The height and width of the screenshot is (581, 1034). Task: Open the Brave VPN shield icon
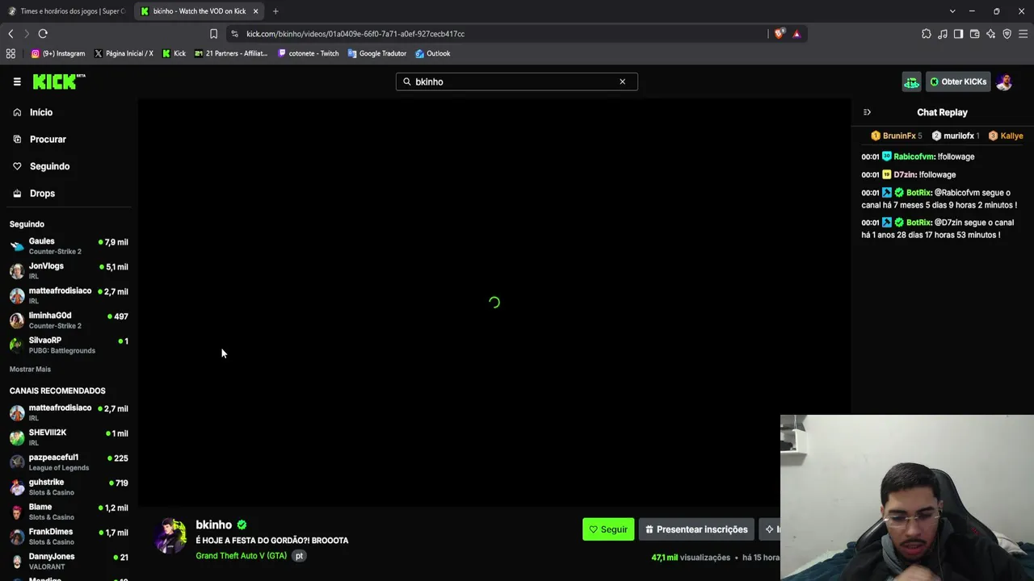pyautogui.click(x=1007, y=34)
